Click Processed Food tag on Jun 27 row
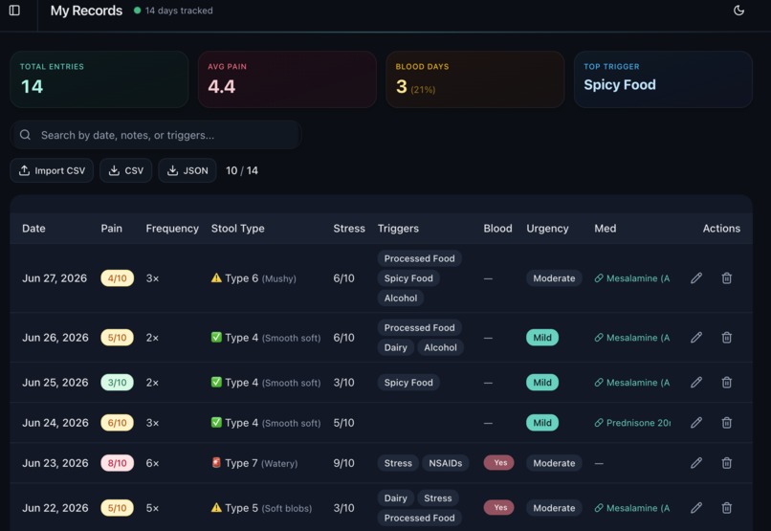The image size is (771, 531). coord(419,258)
